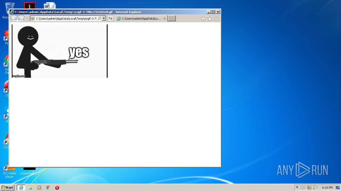Image resolution: width=341 pixels, height=191 pixels.
Task: Open Favorites star icon
Action: (x=210, y=19)
